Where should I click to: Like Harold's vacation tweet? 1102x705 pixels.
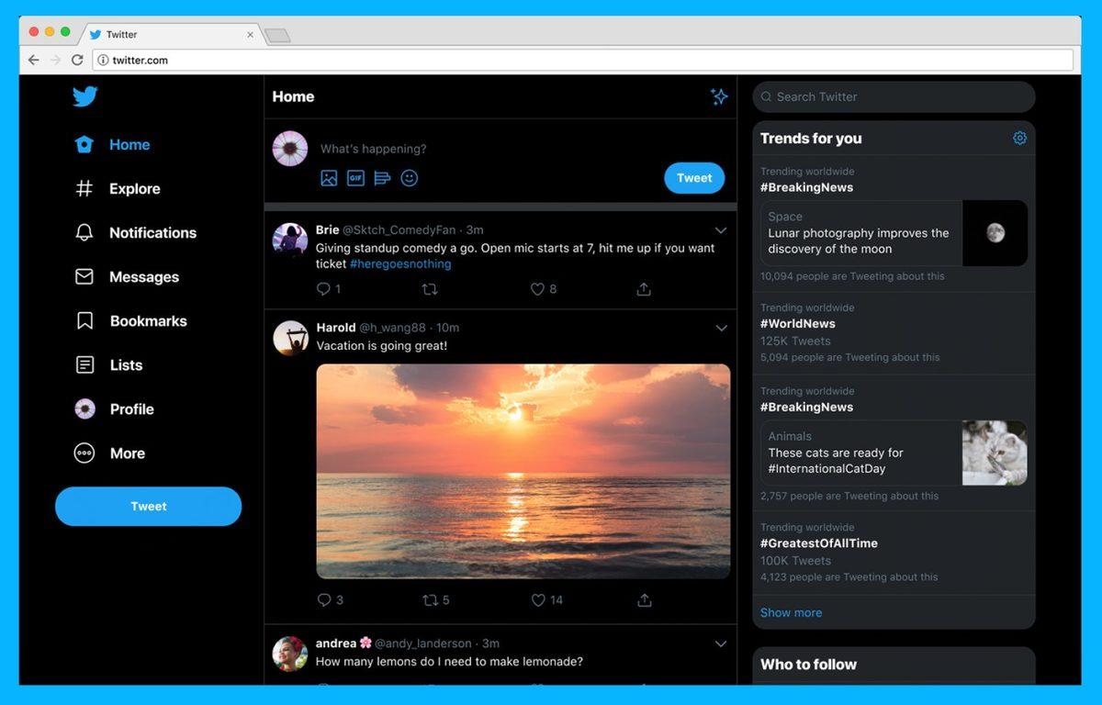click(538, 599)
